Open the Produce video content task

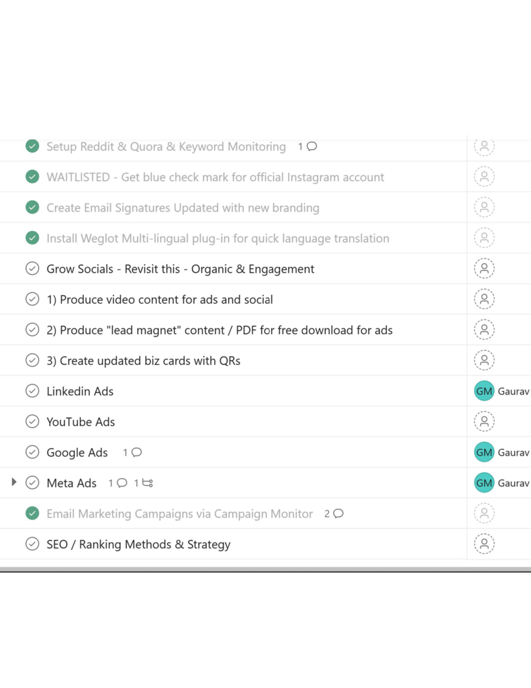[x=160, y=299]
